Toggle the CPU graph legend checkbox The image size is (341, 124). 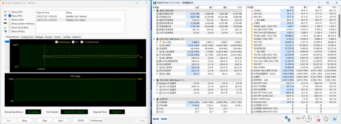[73, 42]
